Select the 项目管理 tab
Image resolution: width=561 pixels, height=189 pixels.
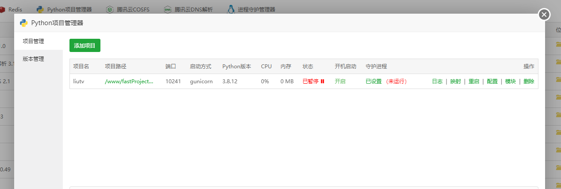point(38,41)
